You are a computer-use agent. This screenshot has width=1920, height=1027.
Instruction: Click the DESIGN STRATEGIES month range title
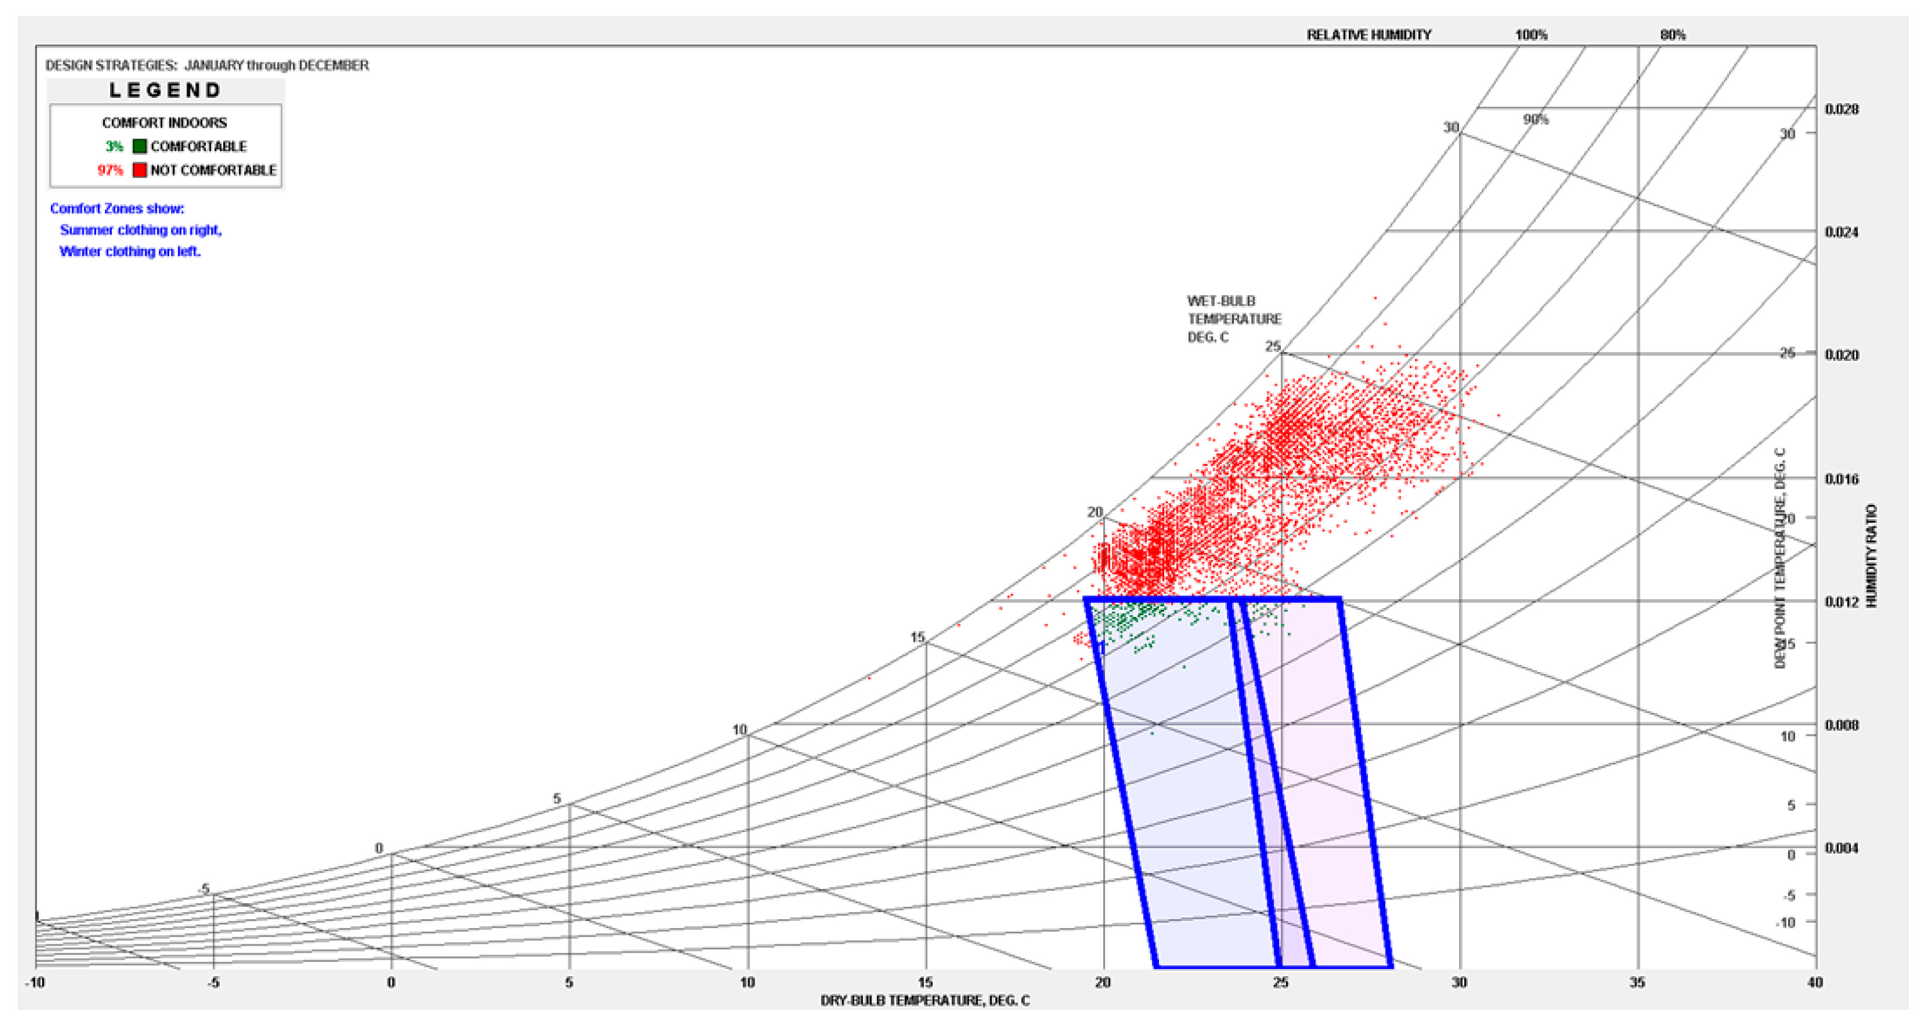pos(206,65)
